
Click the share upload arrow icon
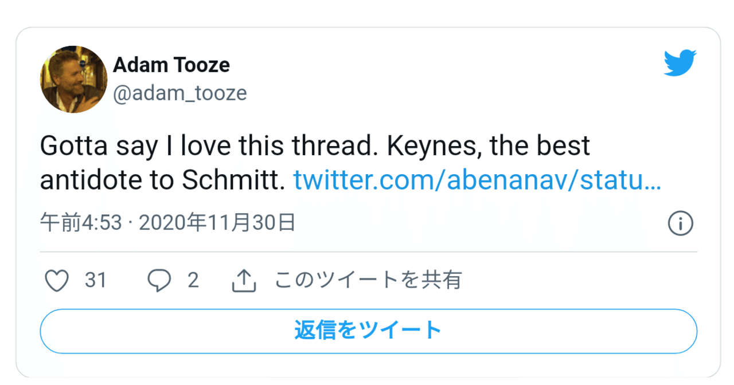coord(244,281)
